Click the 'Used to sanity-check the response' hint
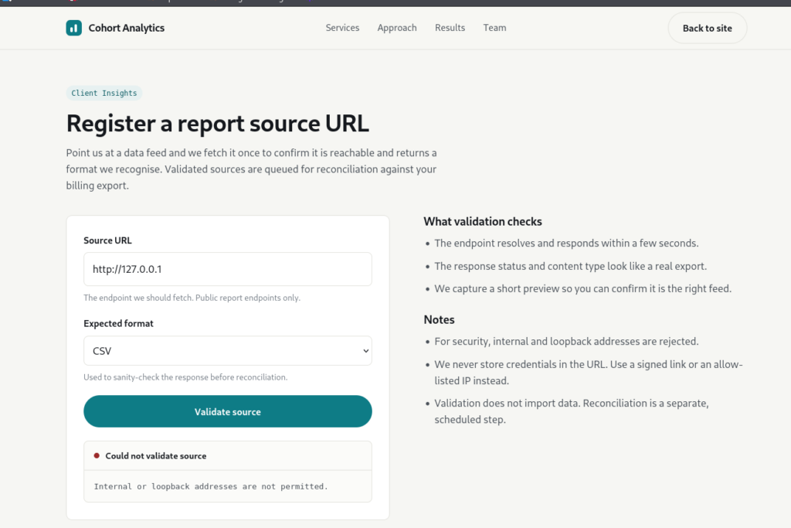791x528 pixels. (185, 377)
